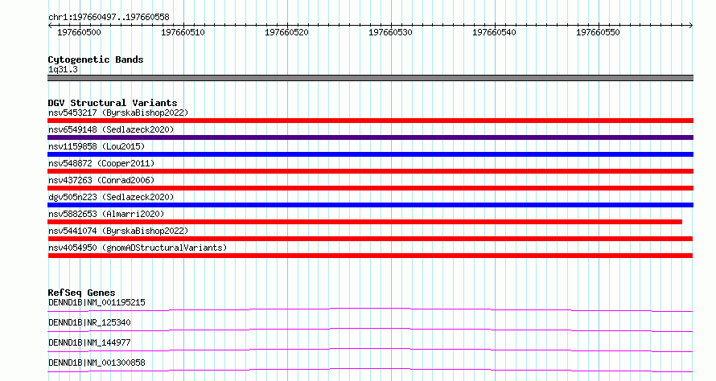This screenshot has height=381, width=716.
Task: Click blue bar of nsv1159858
Action: click(x=370, y=154)
